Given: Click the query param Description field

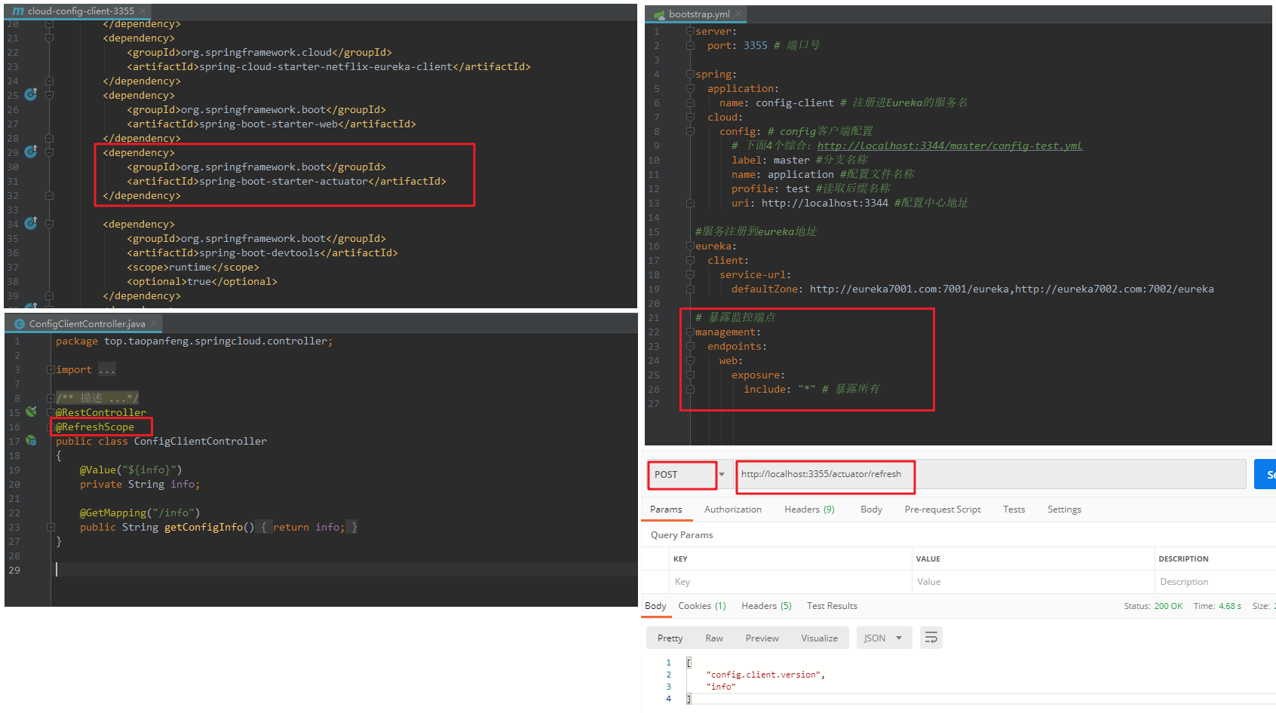Looking at the screenshot, I should pyautogui.click(x=1214, y=582).
